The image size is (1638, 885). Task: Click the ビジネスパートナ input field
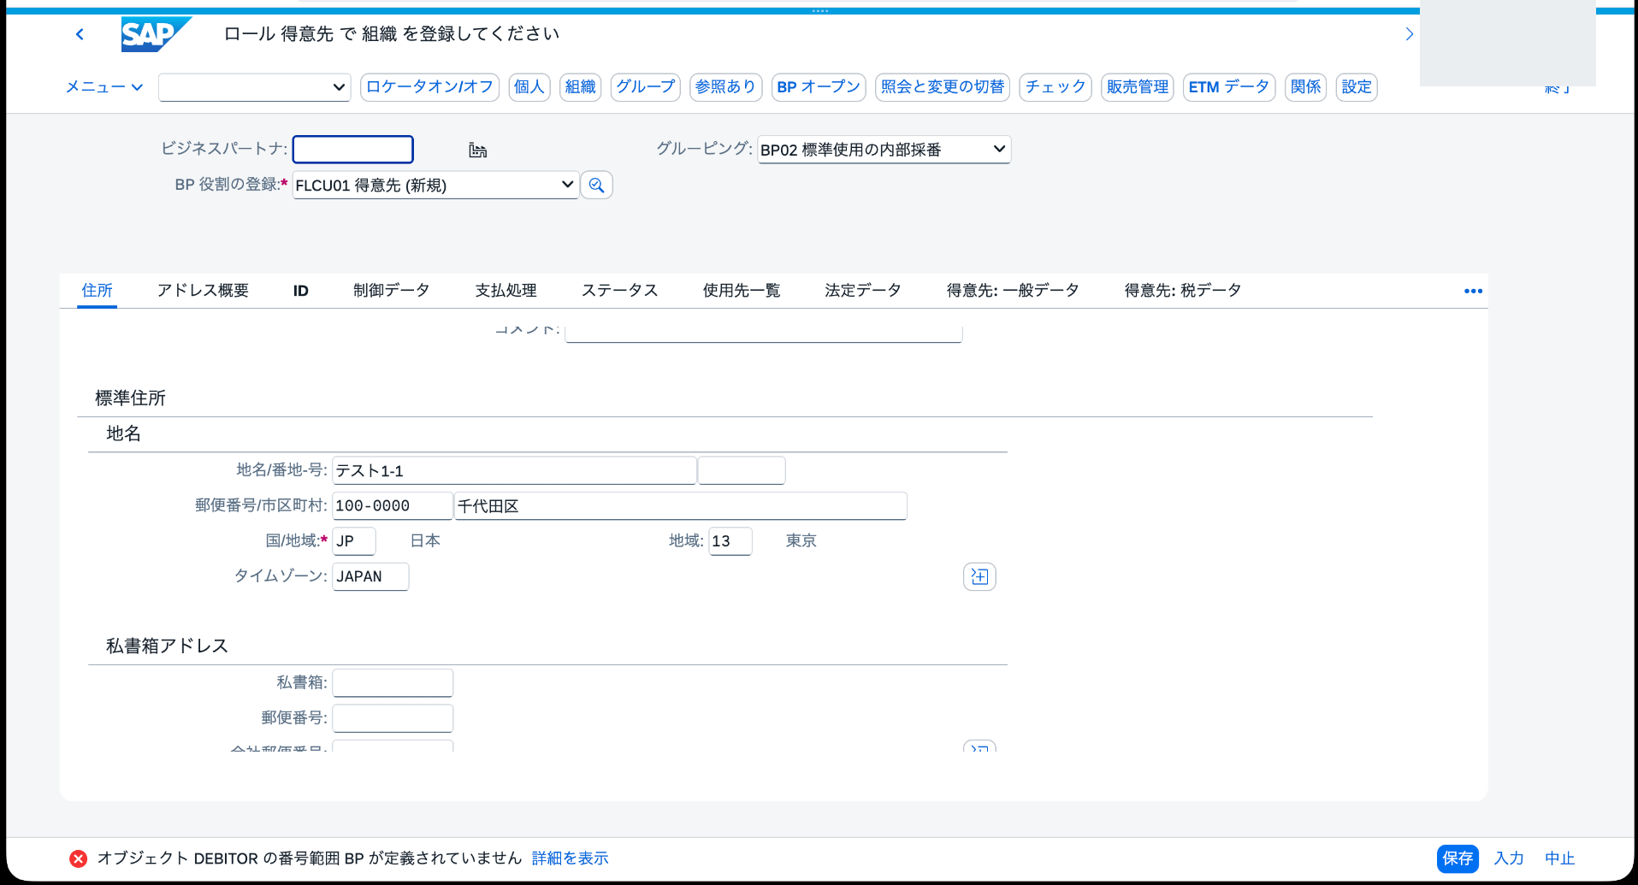(x=353, y=150)
